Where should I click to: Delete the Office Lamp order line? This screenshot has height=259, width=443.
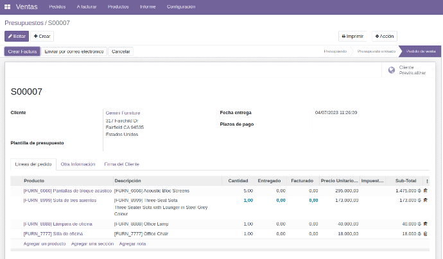click(x=425, y=224)
